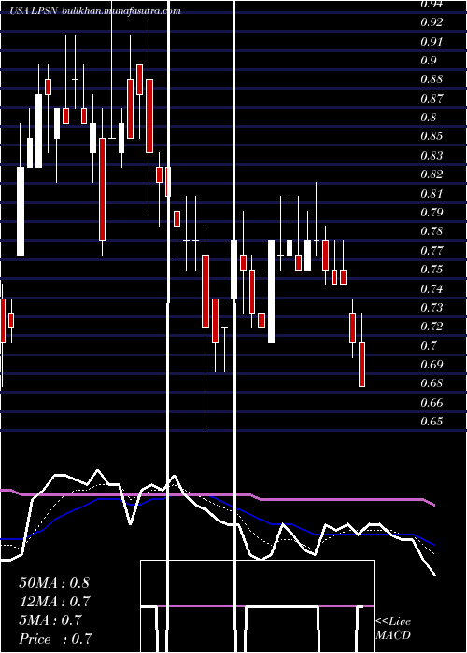Click the 0.66 price axis label
This screenshot has width=467, height=653.
pos(432,403)
